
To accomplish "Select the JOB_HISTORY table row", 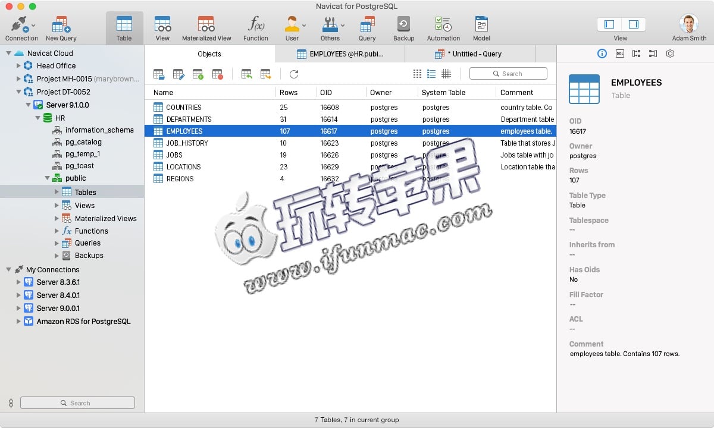I will pos(350,143).
